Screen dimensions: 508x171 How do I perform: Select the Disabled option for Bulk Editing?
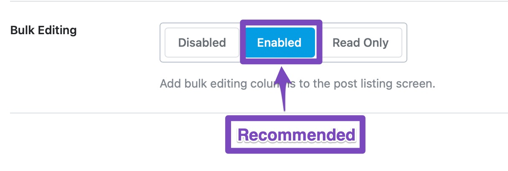202,43
